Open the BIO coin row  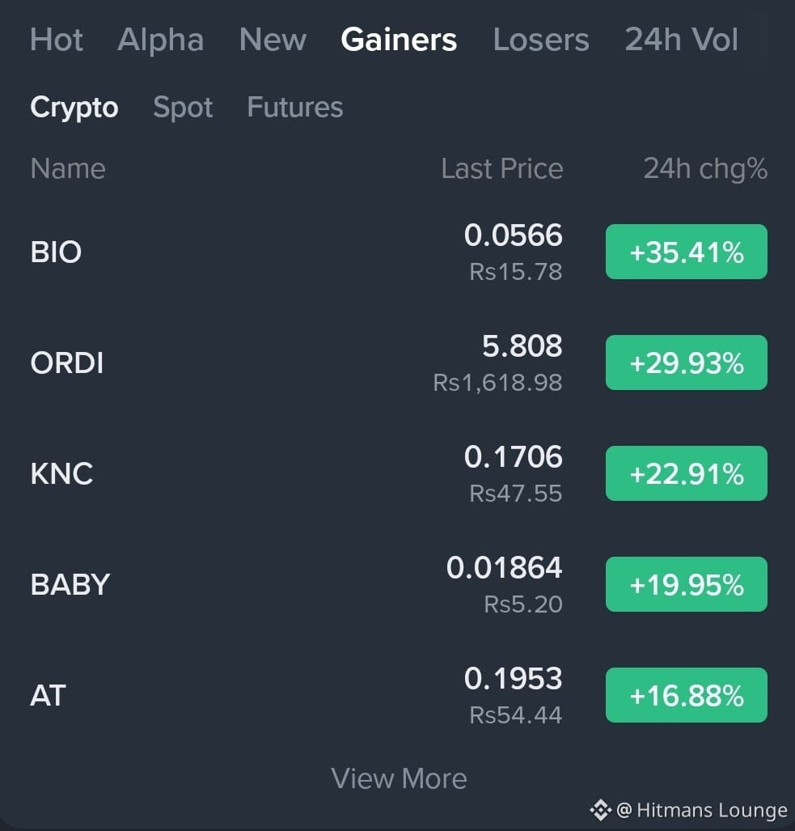coord(398,252)
